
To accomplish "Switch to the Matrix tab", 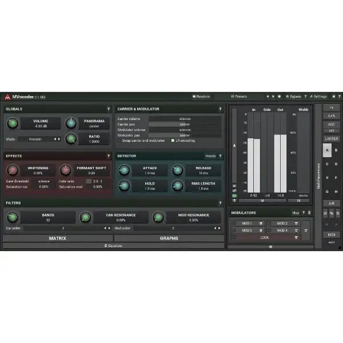I will coord(58,238).
